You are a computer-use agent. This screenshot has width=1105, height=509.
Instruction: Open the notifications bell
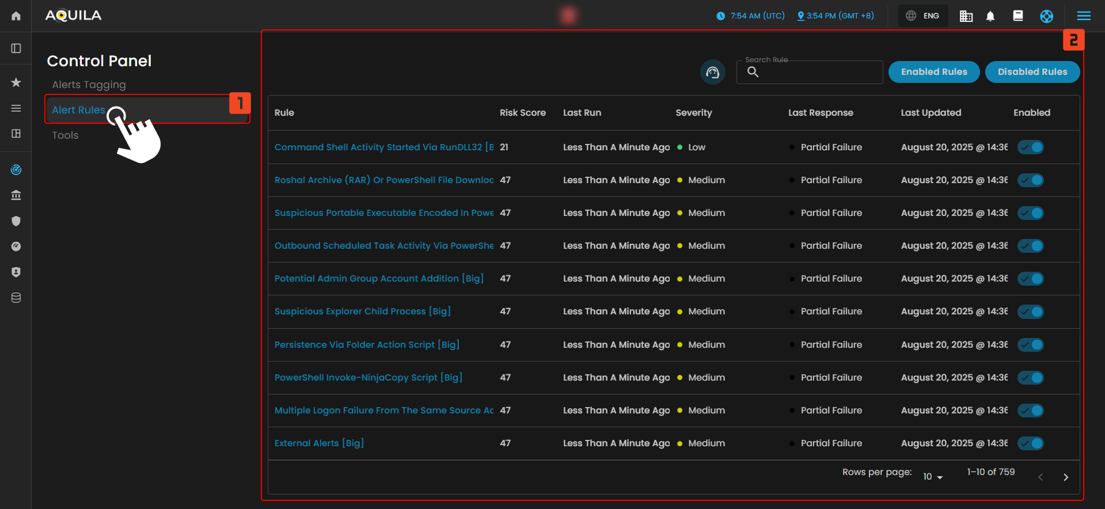coord(990,16)
